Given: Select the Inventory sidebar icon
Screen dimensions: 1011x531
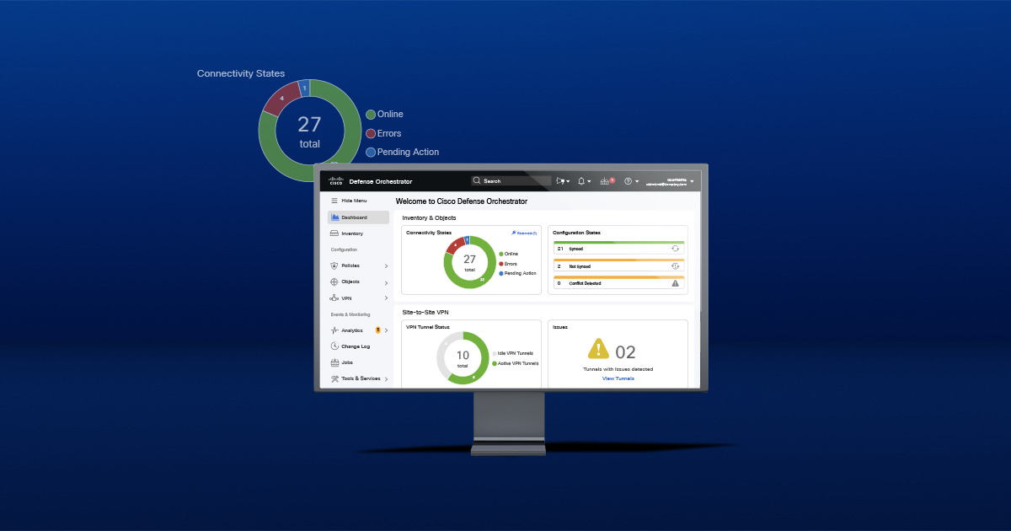Looking at the screenshot, I should (x=333, y=233).
